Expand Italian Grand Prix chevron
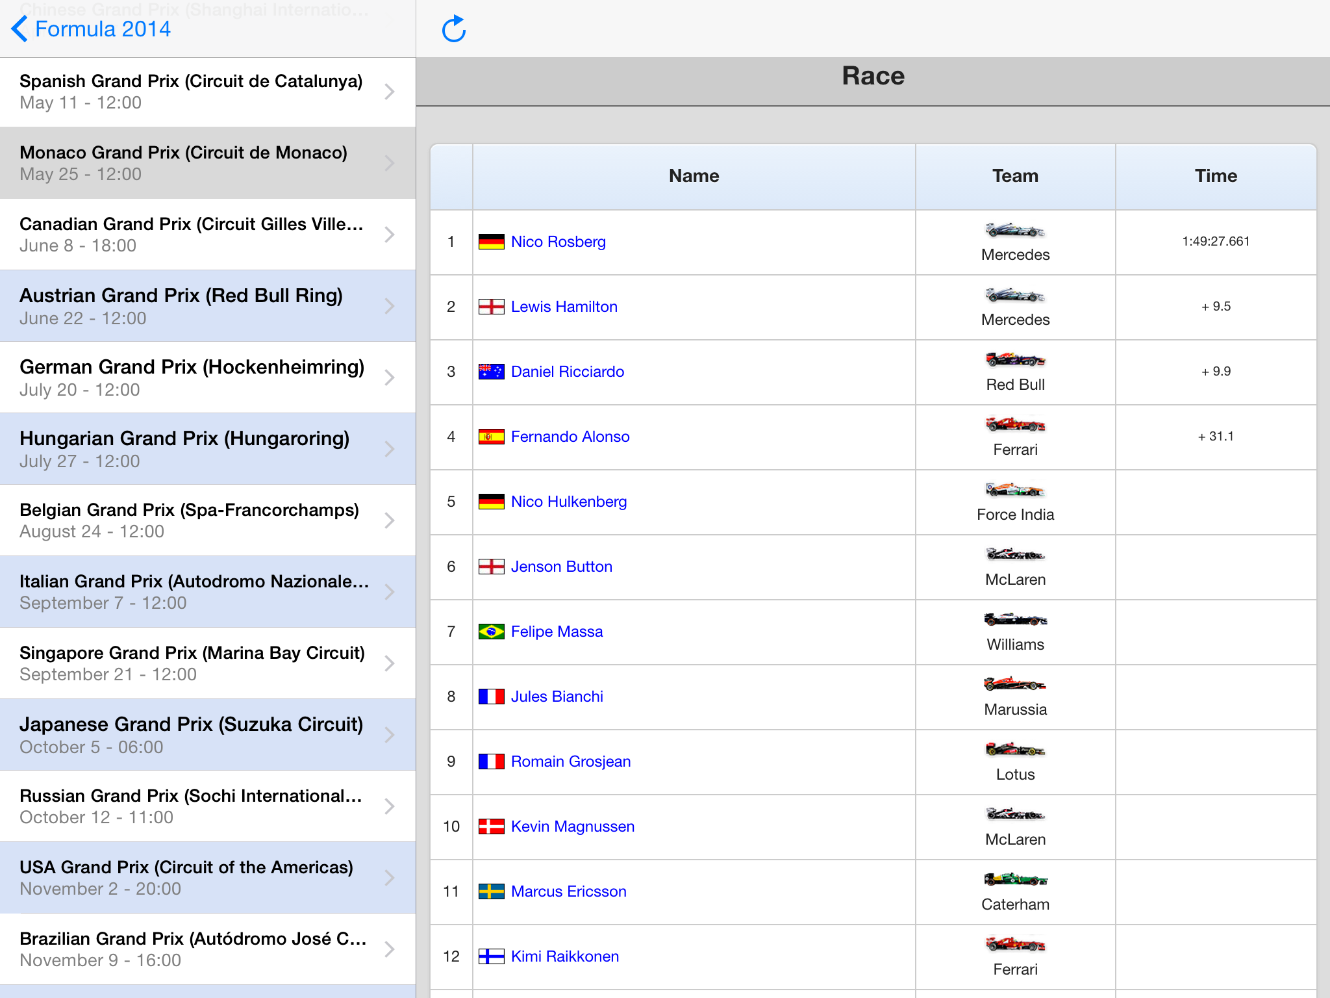 click(390, 592)
